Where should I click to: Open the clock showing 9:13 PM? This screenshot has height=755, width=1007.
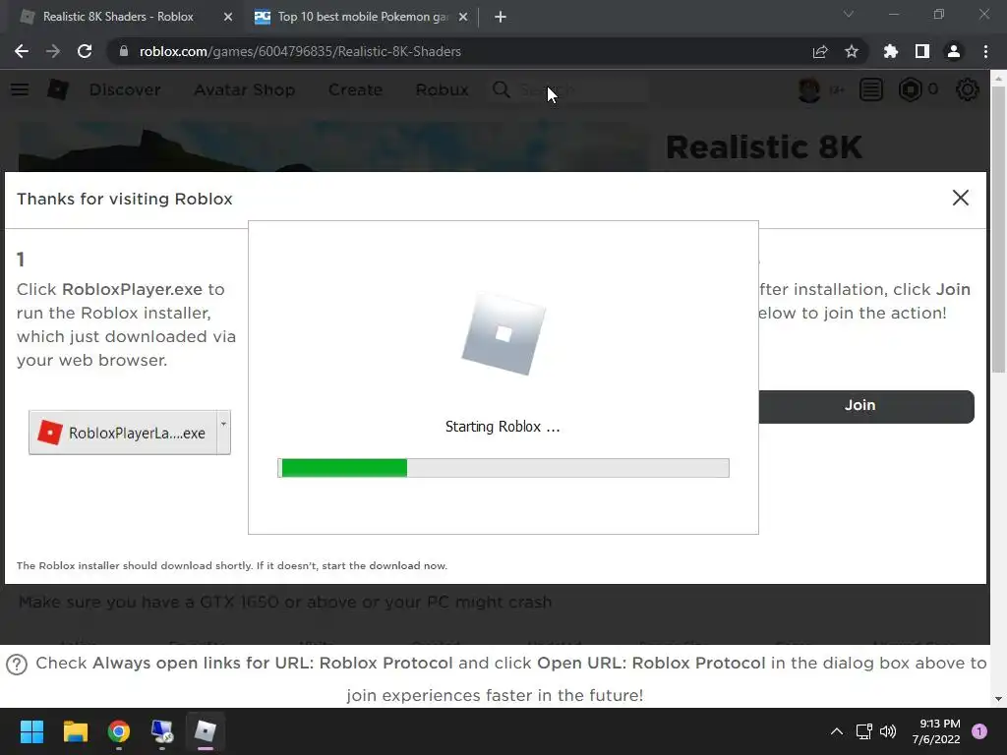[936, 731]
